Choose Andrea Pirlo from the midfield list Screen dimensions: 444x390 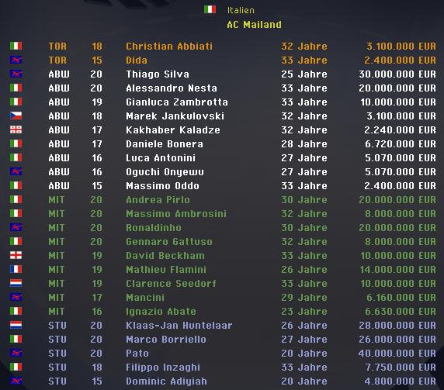click(x=158, y=200)
